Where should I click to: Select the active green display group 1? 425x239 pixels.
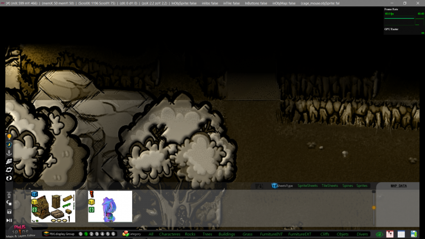pyautogui.click(x=86, y=234)
